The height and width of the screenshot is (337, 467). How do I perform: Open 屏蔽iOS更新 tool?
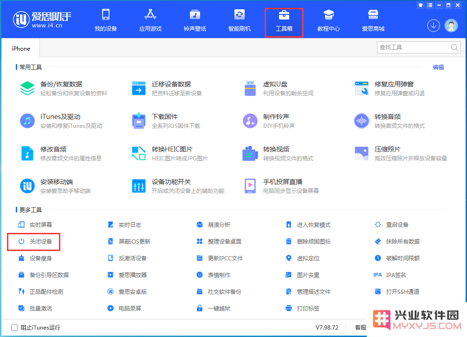tap(129, 241)
